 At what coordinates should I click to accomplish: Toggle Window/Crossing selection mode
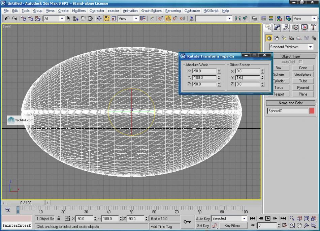[x=90, y=19]
